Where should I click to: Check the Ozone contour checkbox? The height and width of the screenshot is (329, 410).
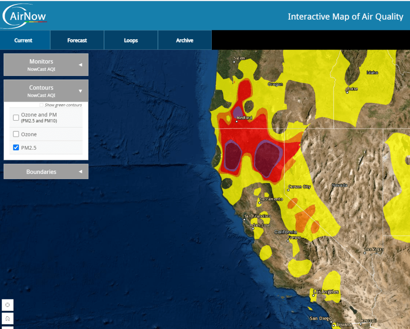(x=16, y=134)
